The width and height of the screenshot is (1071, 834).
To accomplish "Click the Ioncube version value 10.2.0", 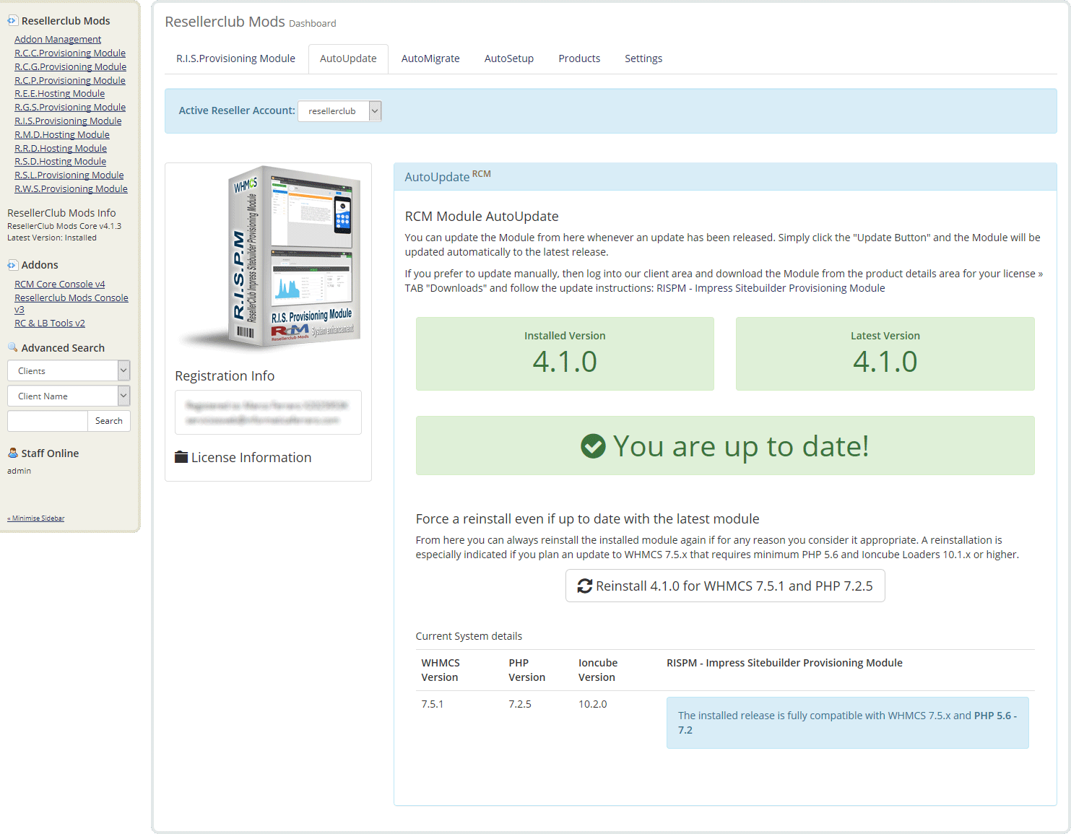I will click(x=593, y=704).
